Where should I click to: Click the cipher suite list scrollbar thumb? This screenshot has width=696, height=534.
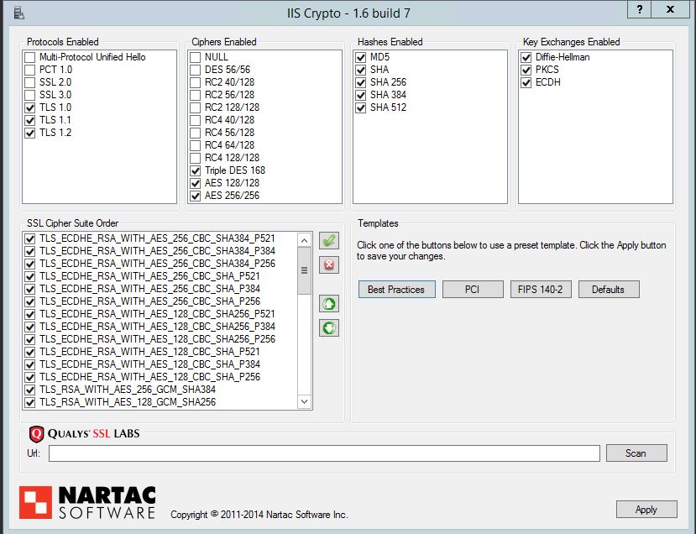point(304,270)
